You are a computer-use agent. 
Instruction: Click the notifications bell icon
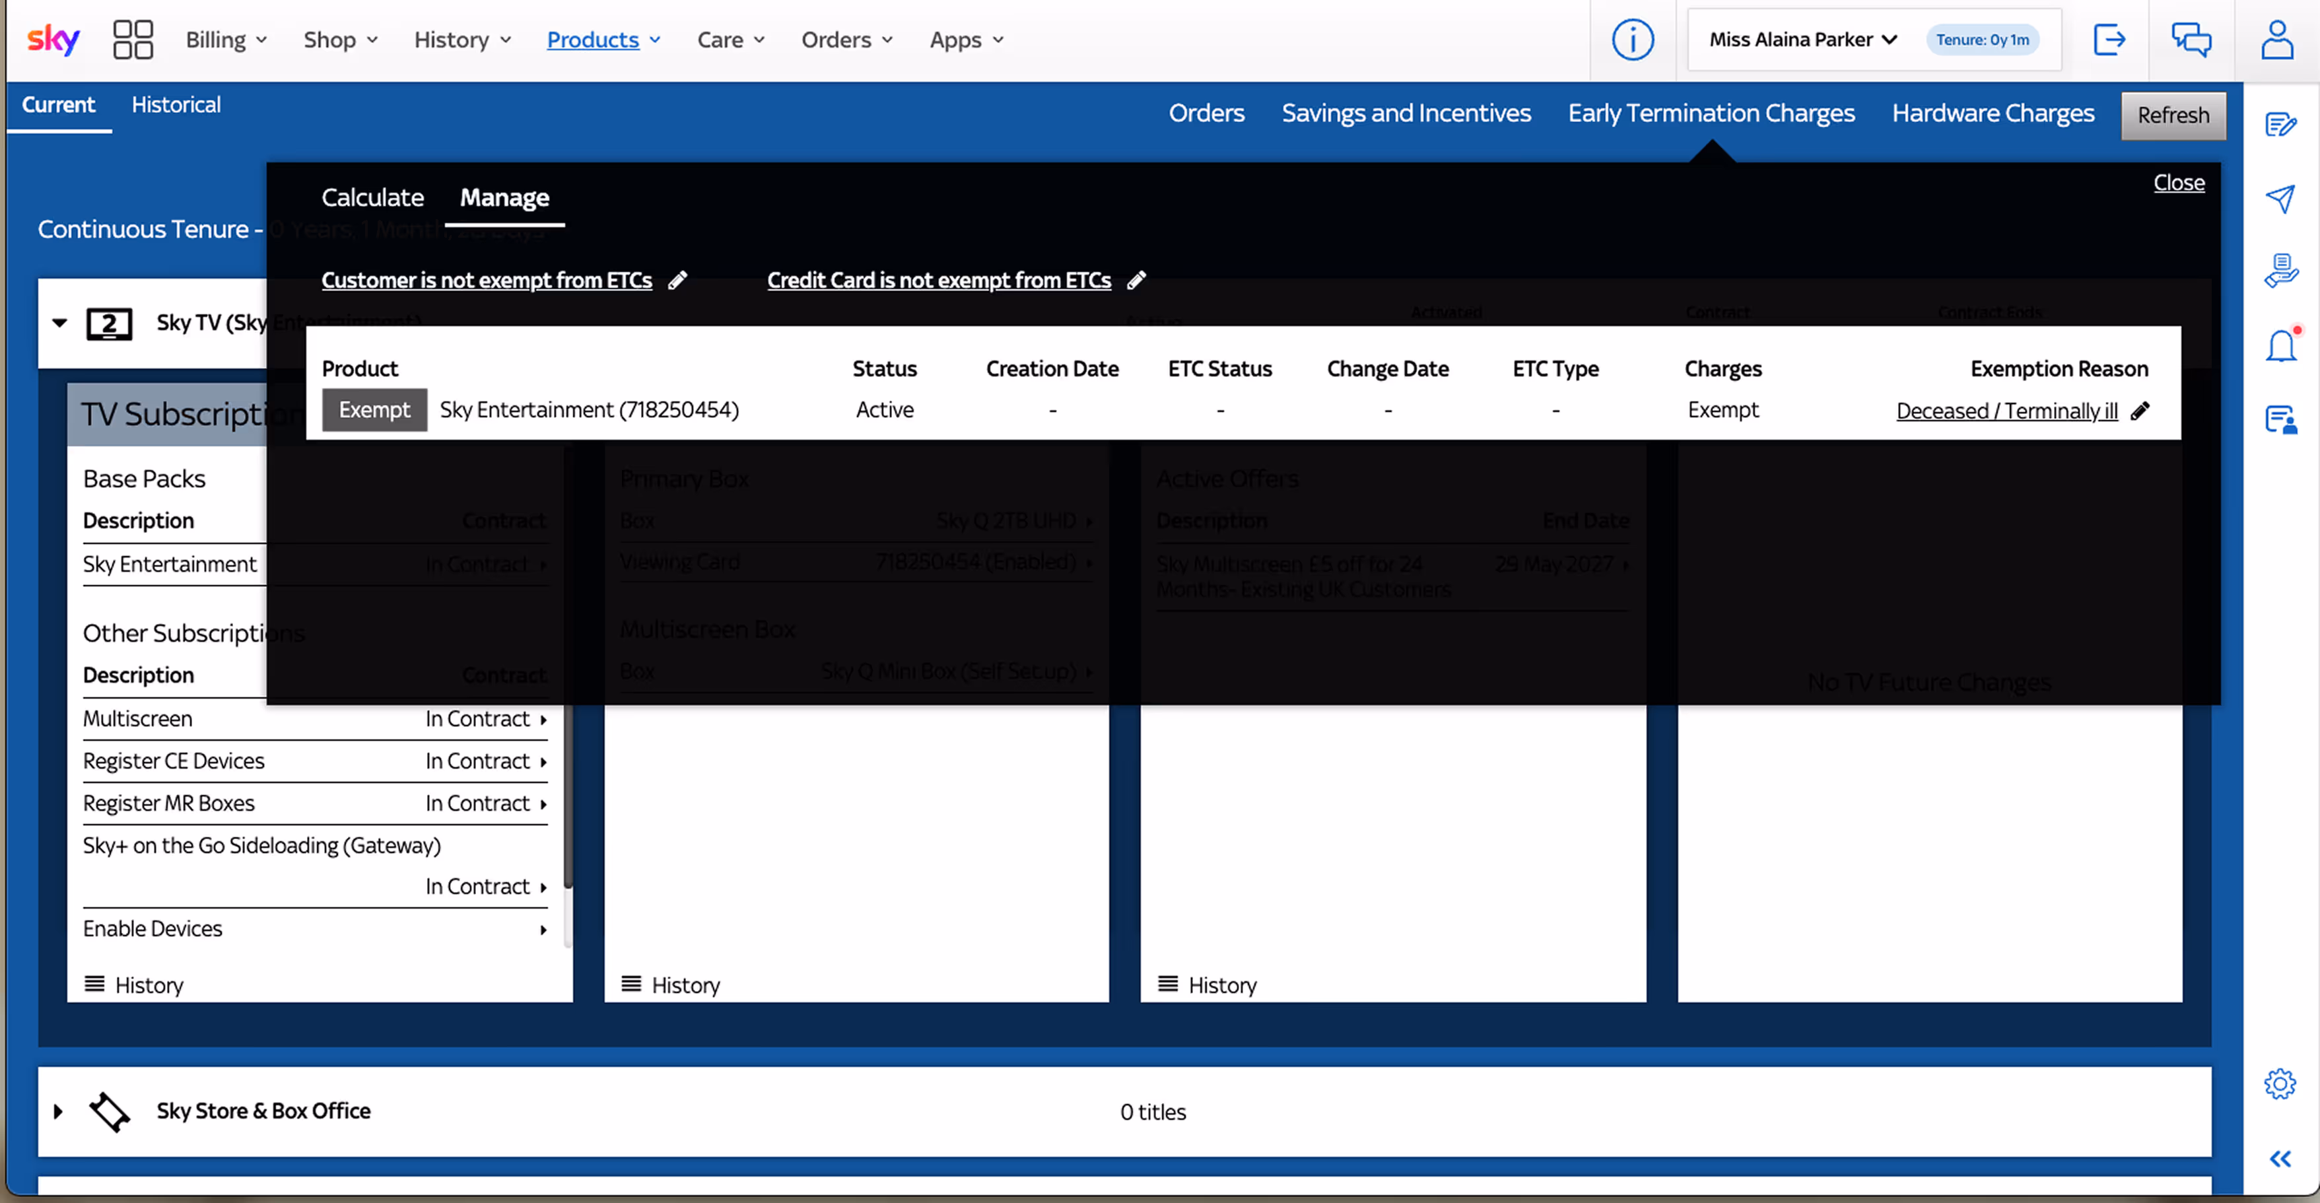pyautogui.click(x=2280, y=346)
